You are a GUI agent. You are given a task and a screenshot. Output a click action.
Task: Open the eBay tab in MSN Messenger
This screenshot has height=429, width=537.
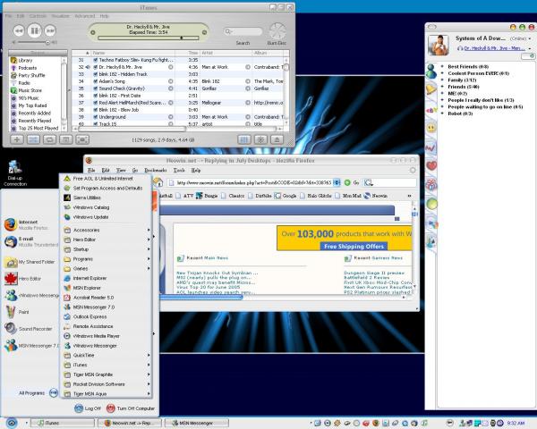431,110
